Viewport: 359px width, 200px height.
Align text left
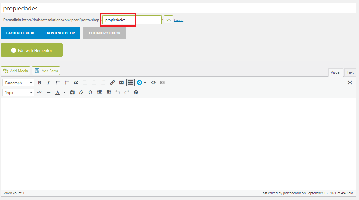point(85,83)
